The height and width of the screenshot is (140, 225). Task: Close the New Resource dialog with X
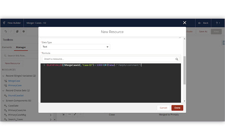pos(185,23)
